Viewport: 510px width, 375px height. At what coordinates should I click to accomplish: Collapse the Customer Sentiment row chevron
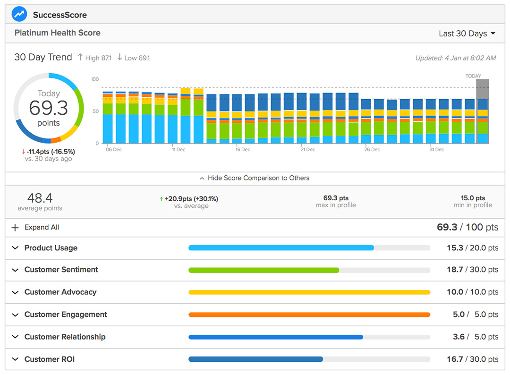(15, 270)
